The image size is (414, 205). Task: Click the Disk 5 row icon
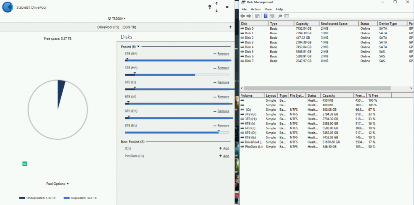(x=243, y=52)
